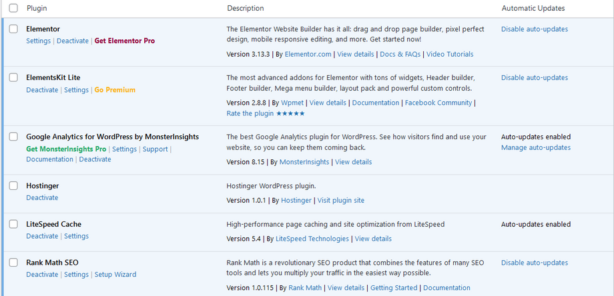The height and width of the screenshot is (296, 614).
Task: Open Elementor Docs & FAQs
Action: tap(400, 54)
